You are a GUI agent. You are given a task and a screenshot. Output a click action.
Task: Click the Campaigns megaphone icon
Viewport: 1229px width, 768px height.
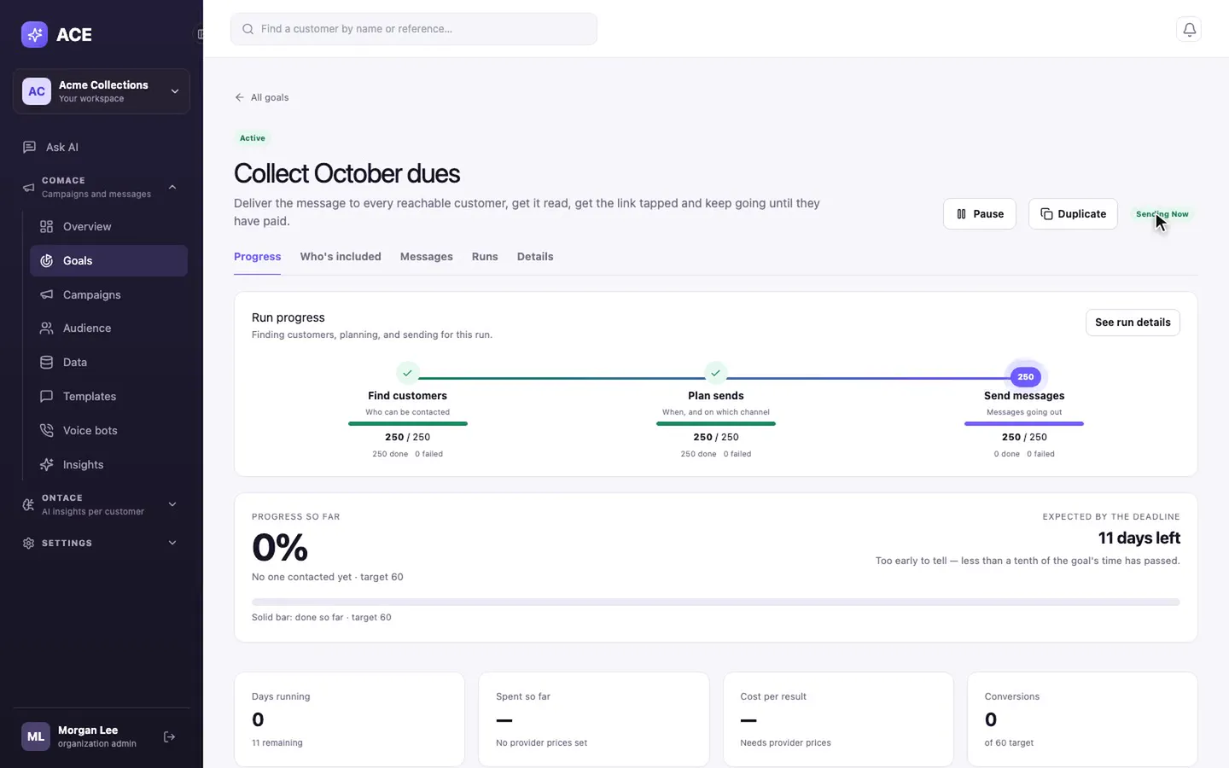pyautogui.click(x=46, y=294)
